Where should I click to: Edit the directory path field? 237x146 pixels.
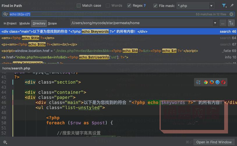[x=142, y=23]
